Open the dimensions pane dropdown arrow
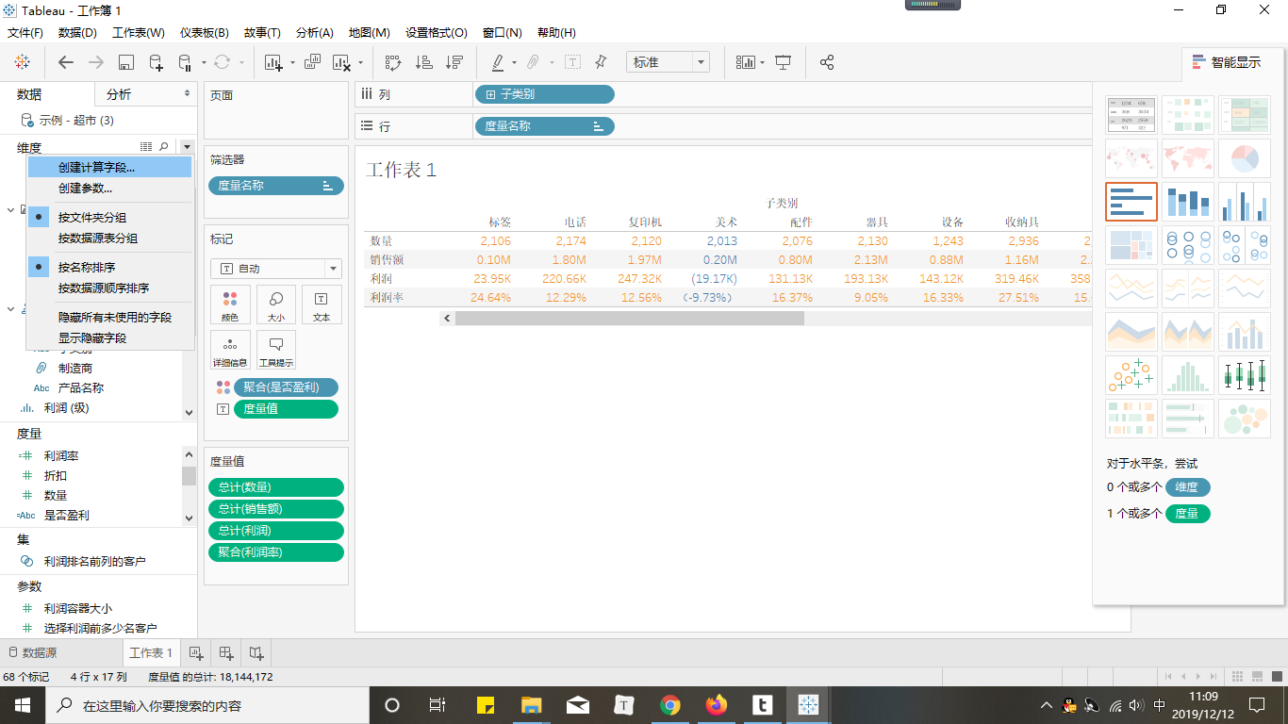The height and width of the screenshot is (724, 1288). coord(187,146)
